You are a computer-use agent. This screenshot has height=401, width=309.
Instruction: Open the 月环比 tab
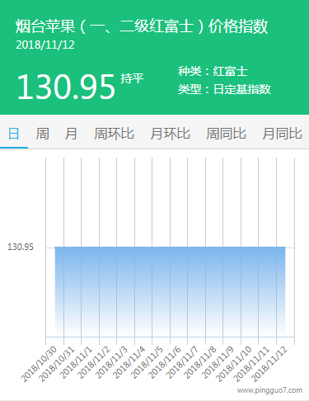(171, 134)
